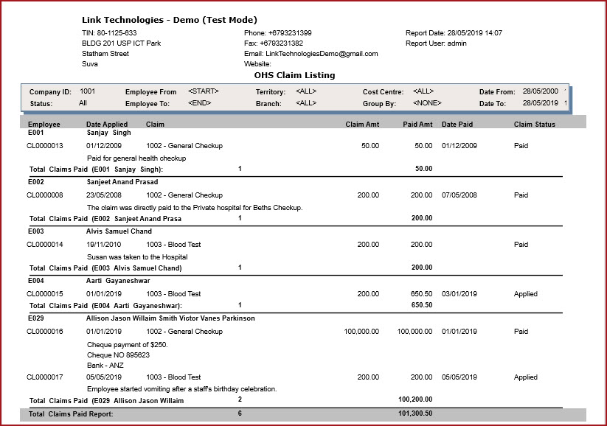Select the Date Paid column header
The width and height of the screenshot is (607, 426).
[457, 125]
